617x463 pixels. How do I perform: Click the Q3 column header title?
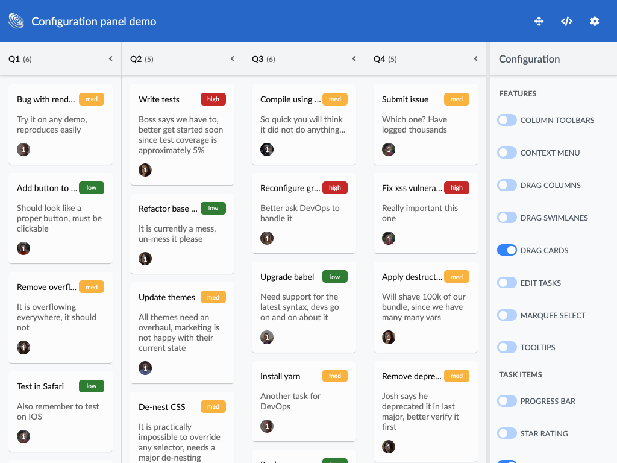click(x=258, y=59)
